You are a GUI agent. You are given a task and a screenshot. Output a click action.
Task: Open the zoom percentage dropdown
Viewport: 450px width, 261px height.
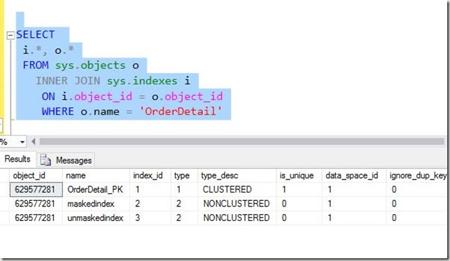(22, 142)
